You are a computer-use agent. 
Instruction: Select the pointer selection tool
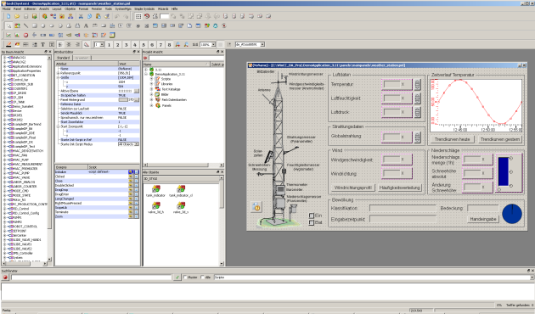point(8,25)
